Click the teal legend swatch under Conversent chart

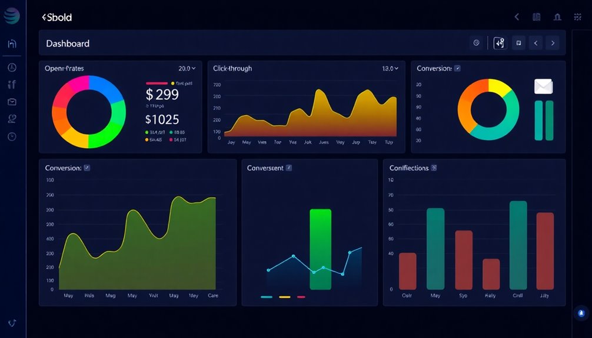pos(267,297)
